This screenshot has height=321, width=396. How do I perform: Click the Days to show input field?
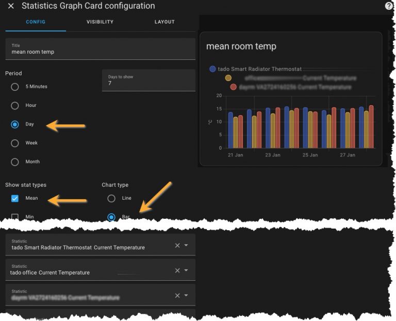pyautogui.click(x=148, y=83)
